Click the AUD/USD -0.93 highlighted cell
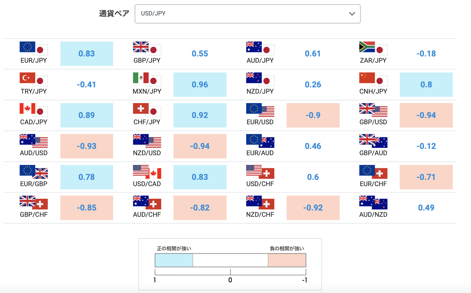This screenshot has width=471, height=293. click(x=86, y=146)
